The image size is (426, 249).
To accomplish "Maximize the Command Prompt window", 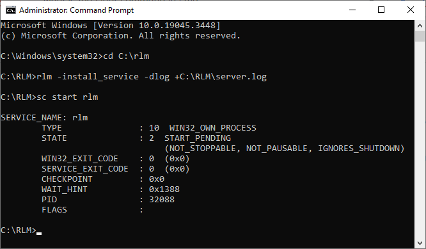I will tap(381, 10).
